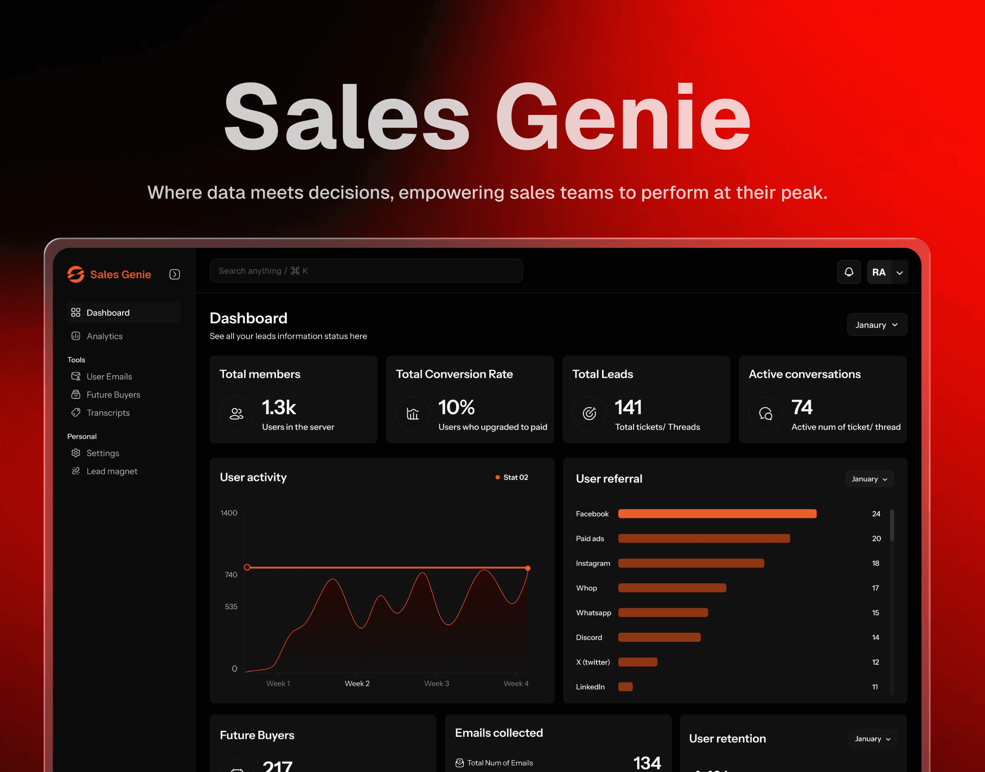Screen dimensions: 985x772
Task: Click the Analytics chart icon in sidebar
Action: click(76, 336)
